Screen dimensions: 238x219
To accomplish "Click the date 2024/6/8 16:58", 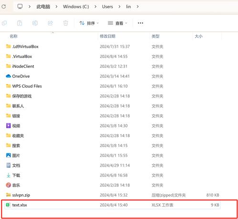I will 114,175.
